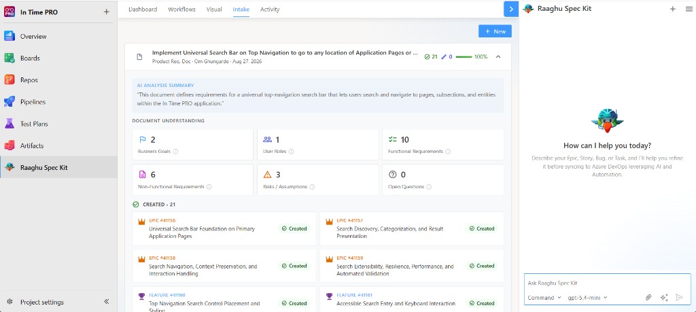Open EPIC #41158 Search Navigation card

coord(224,266)
